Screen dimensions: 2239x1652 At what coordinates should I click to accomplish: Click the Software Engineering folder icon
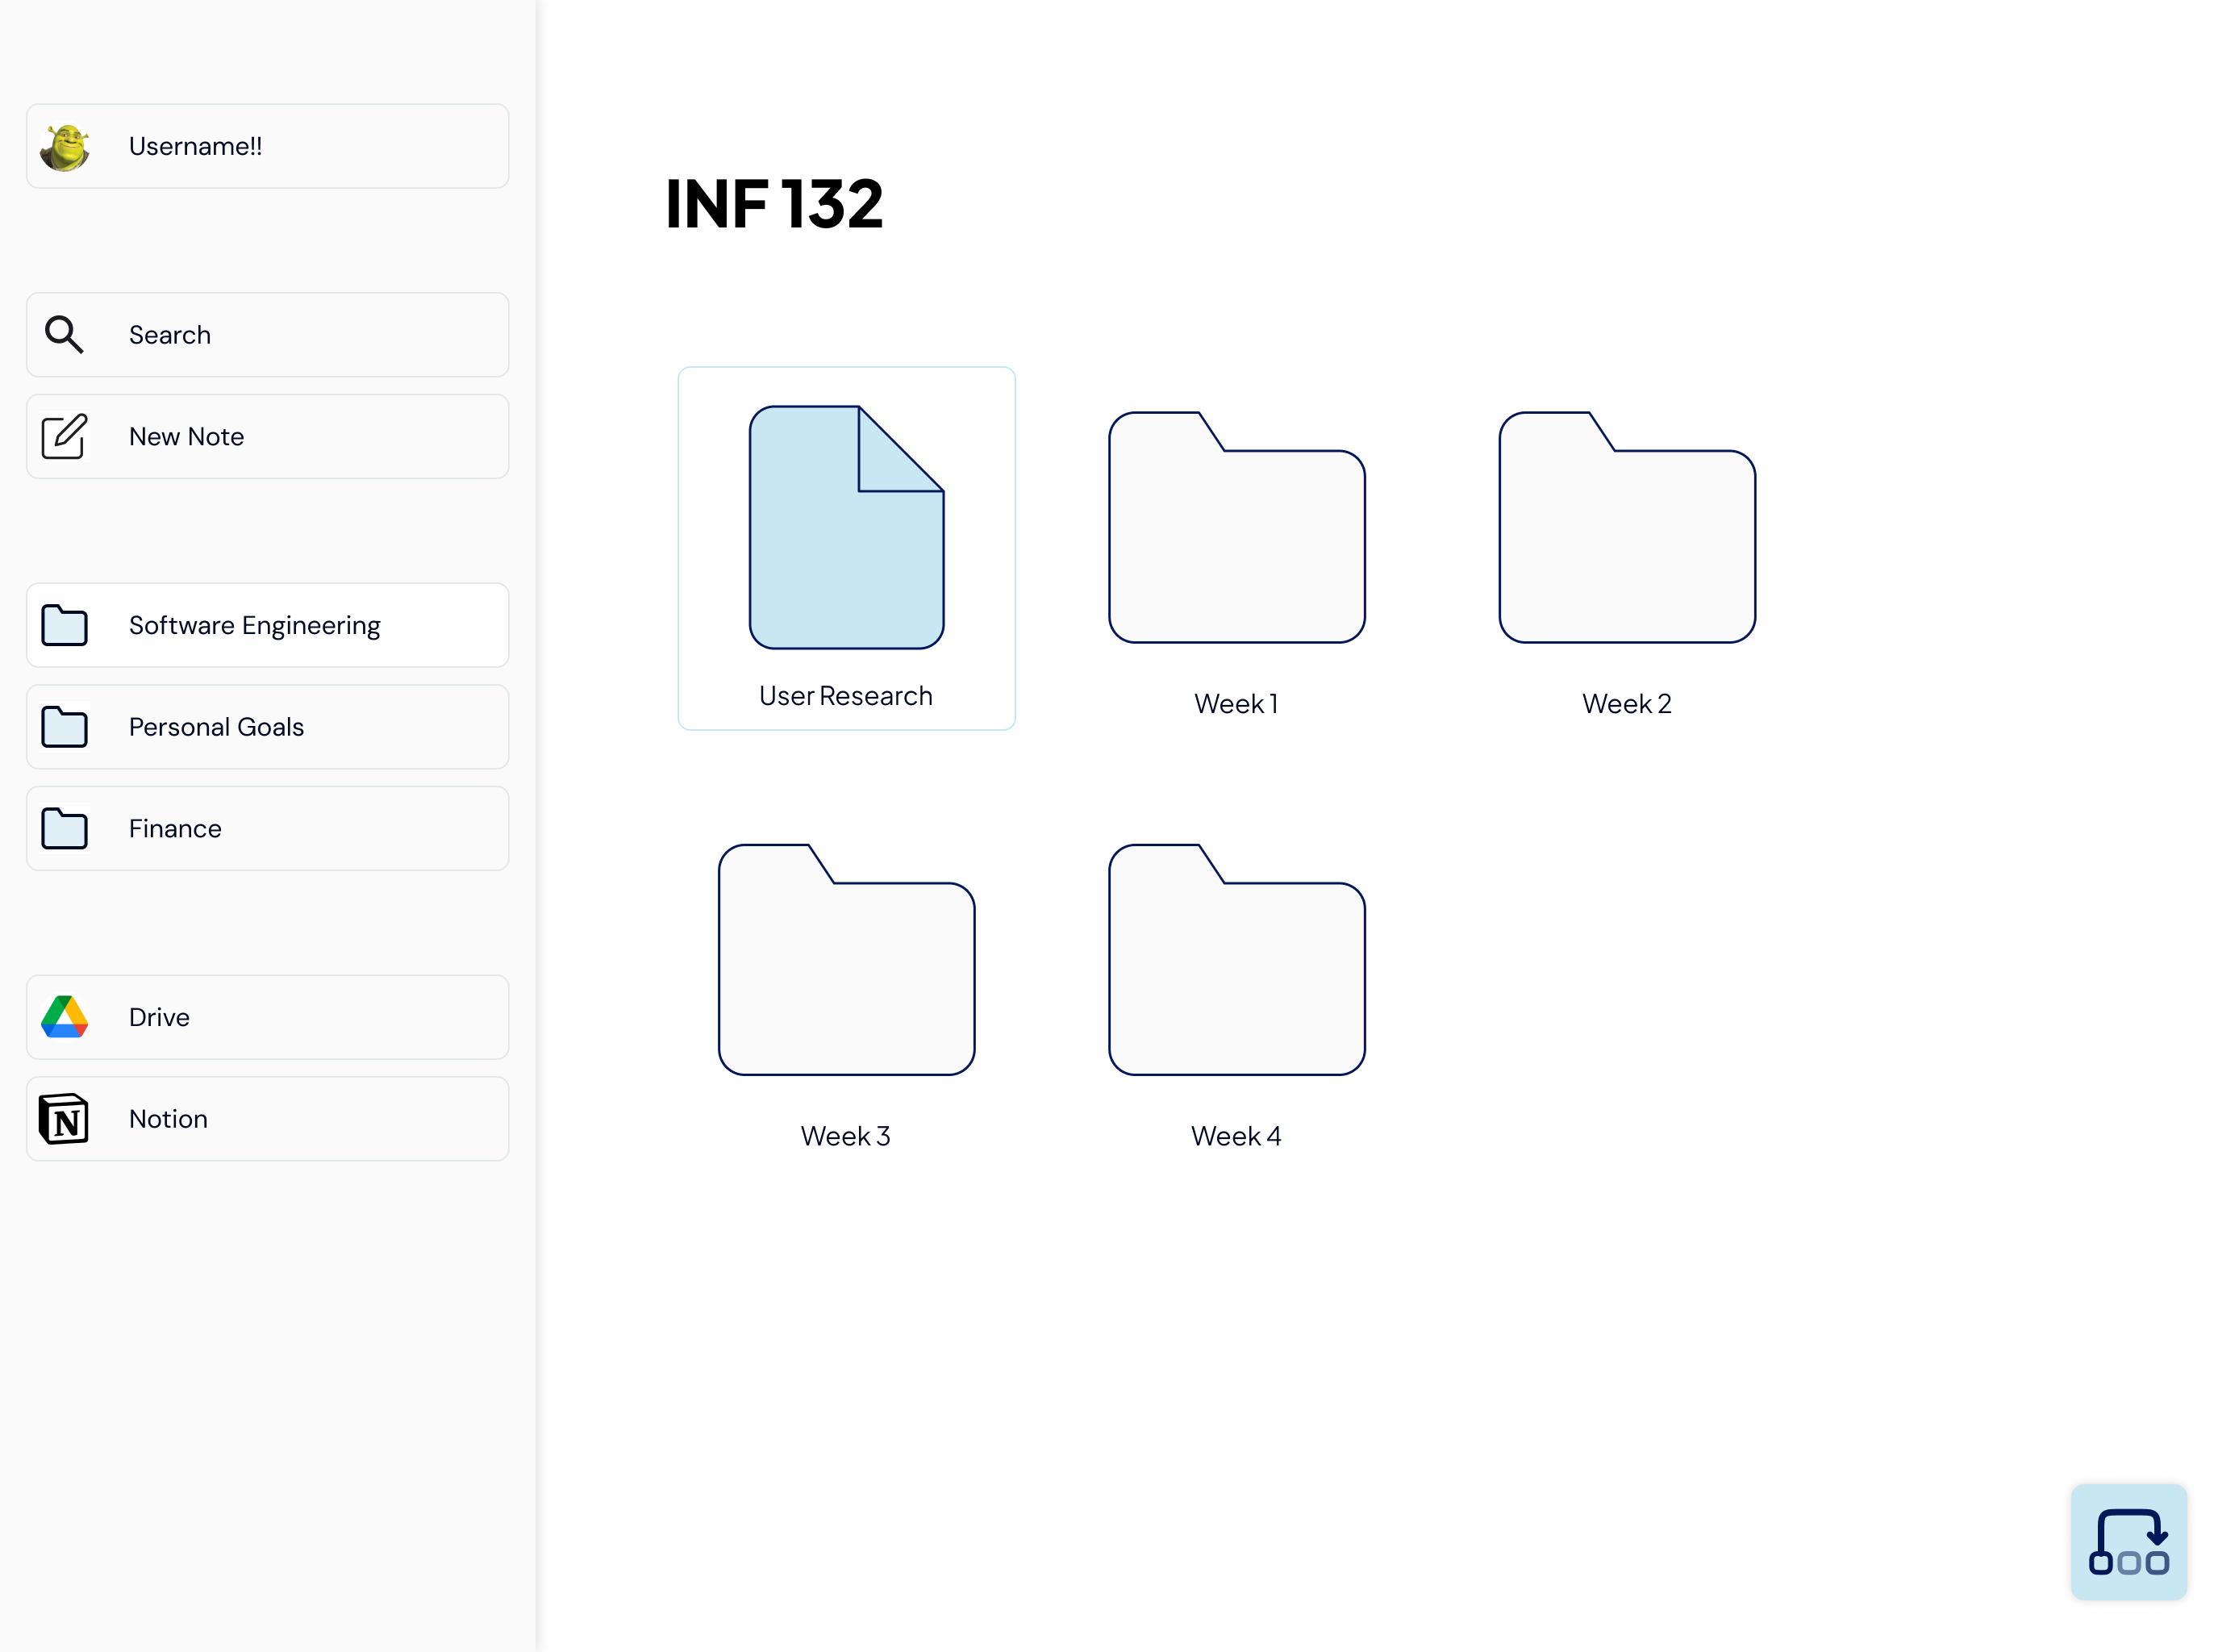[65, 626]
